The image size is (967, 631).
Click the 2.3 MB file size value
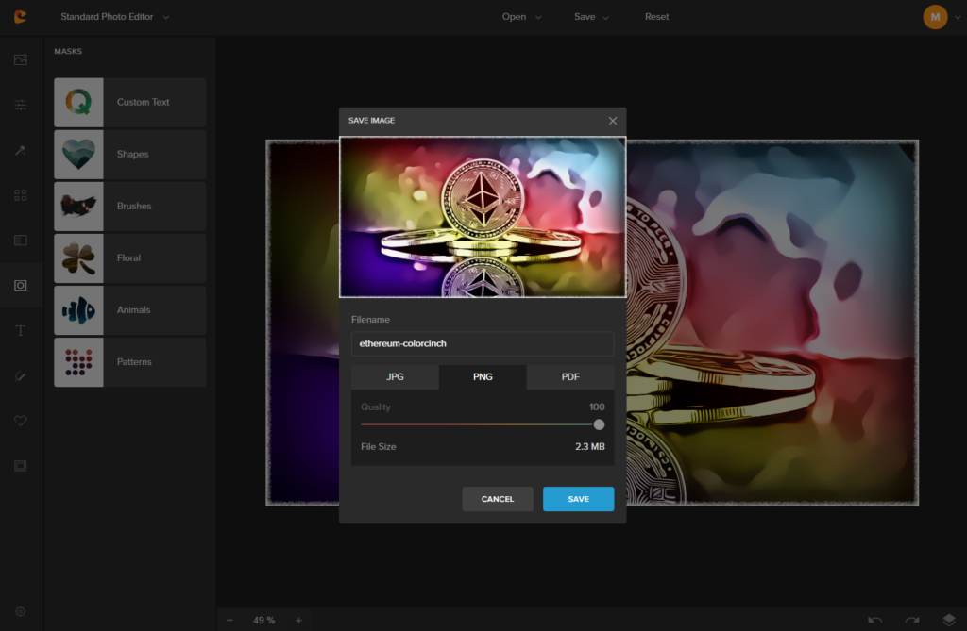[x=589, y=446]
